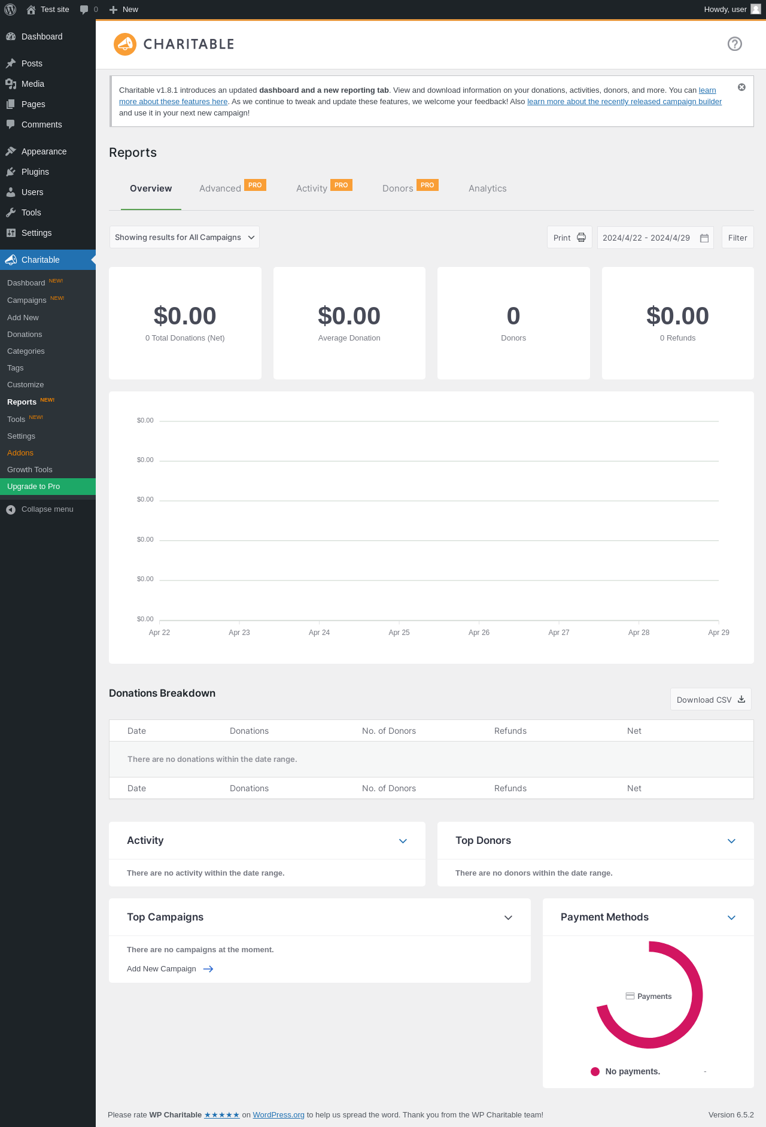The height and width of the screenshot is (1127, 766).
Task: Click Upgrade to Pro in the sidebar
Action: pyautogui.click(x=48, y=487)
